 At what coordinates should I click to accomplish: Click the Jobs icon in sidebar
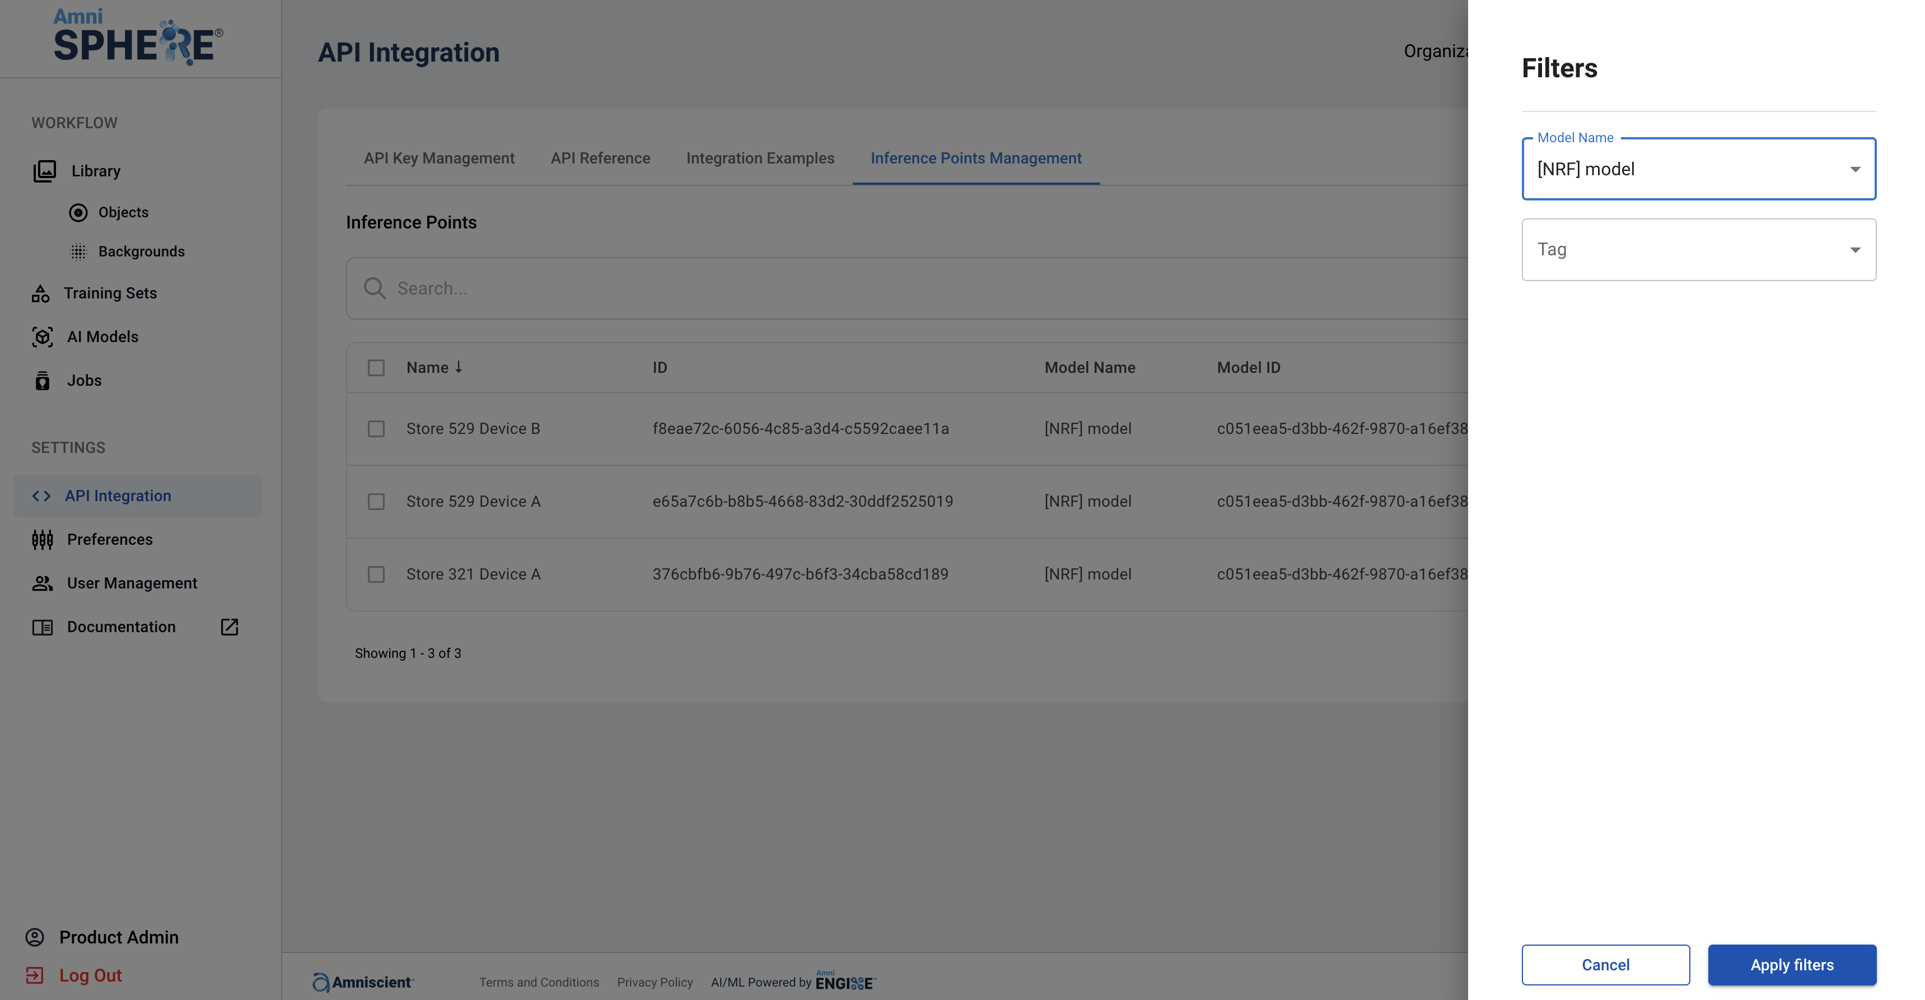(43, 381)
